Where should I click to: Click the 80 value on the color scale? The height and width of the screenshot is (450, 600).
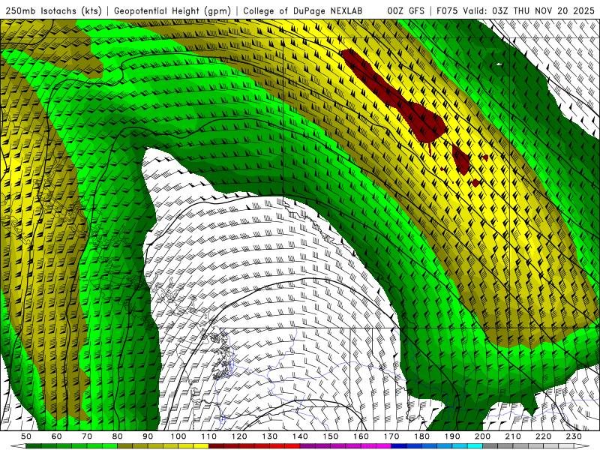118,436
